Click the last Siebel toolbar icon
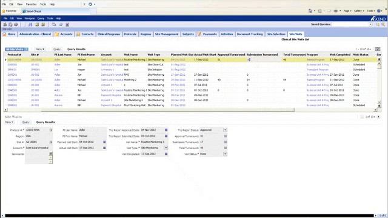The height and width of the screenshot is (218, 388). coord(67,24)
